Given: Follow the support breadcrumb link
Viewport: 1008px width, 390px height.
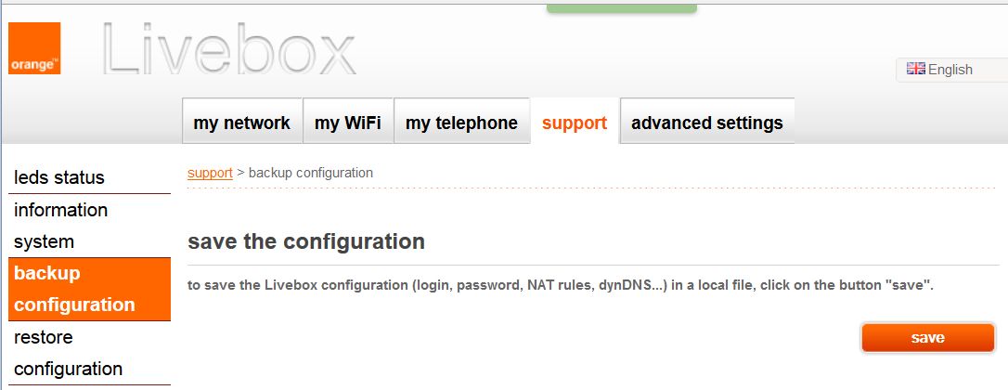Looking at the screenshot, I should pyautogui.click(x=210, y=173).
